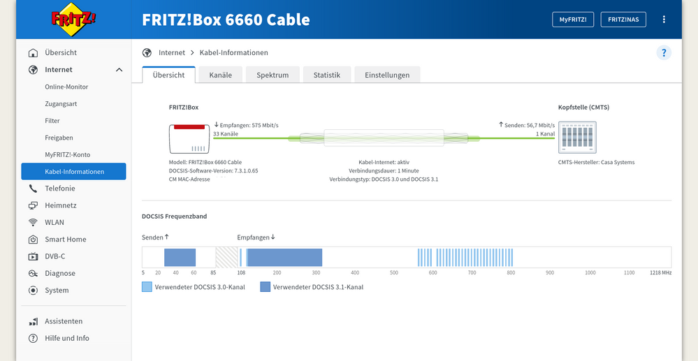Expand the Heimnetz section
698x361 pixels.
(x=60, y=206)
